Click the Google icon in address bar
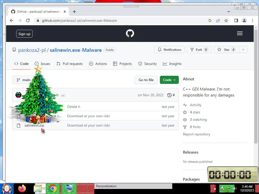The width and height of the screenshot is (259, 194). point(210,20)
